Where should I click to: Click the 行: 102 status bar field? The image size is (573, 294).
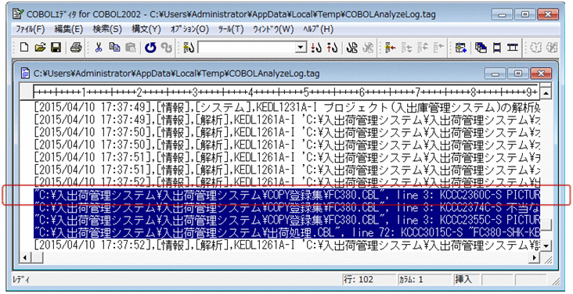[369, 280]
